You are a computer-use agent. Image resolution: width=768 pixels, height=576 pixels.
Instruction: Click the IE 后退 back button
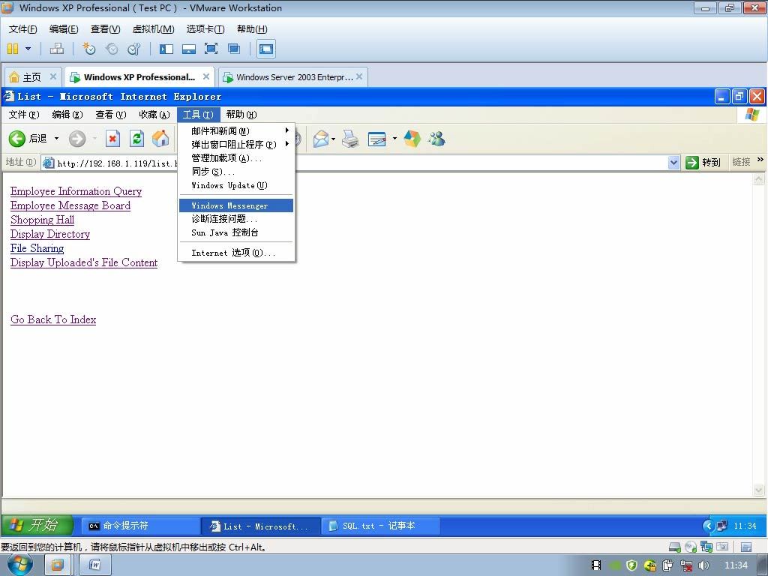tap(28, 139)
